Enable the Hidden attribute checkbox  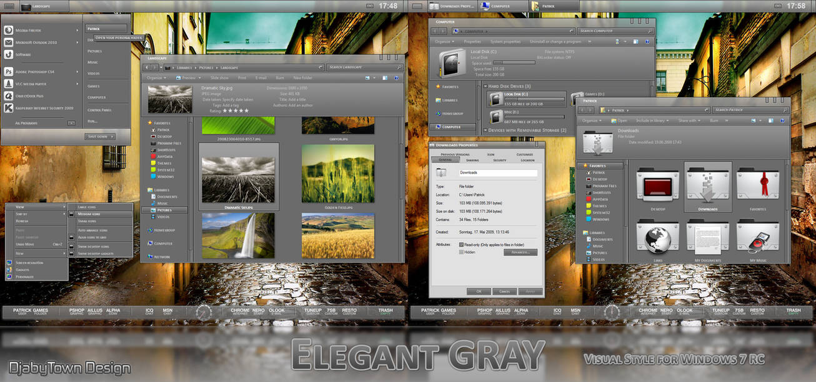point(461,252)
